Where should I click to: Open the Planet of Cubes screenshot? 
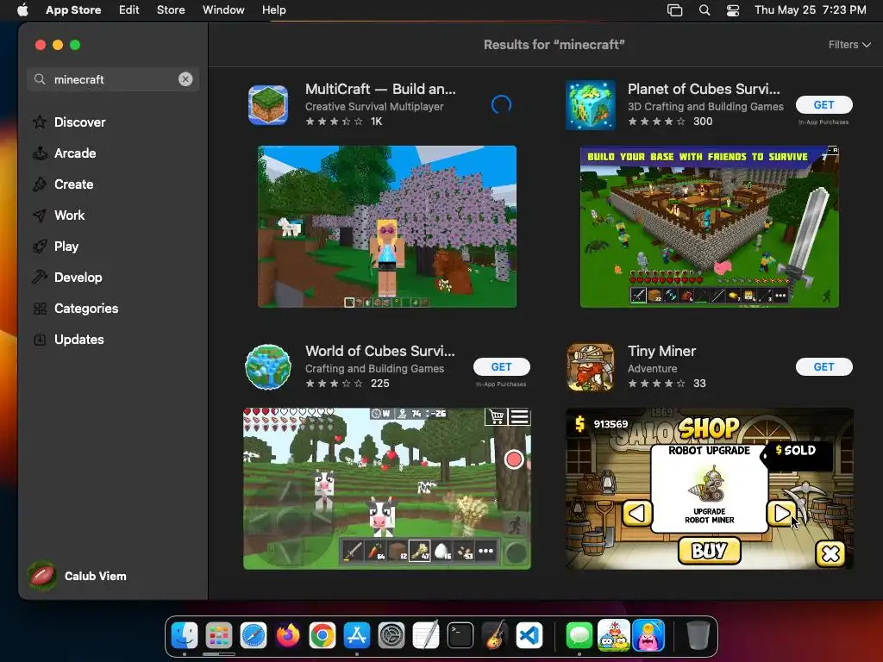click(x=710, y=227)
